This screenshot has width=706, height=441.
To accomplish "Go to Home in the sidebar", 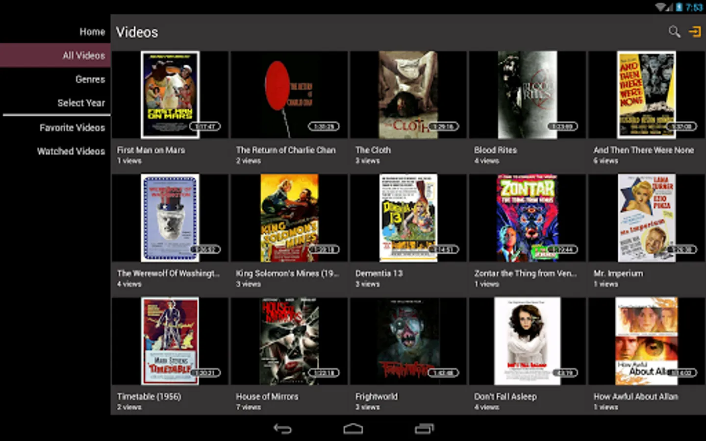I will pyautogui.click(x=92, y=32).
